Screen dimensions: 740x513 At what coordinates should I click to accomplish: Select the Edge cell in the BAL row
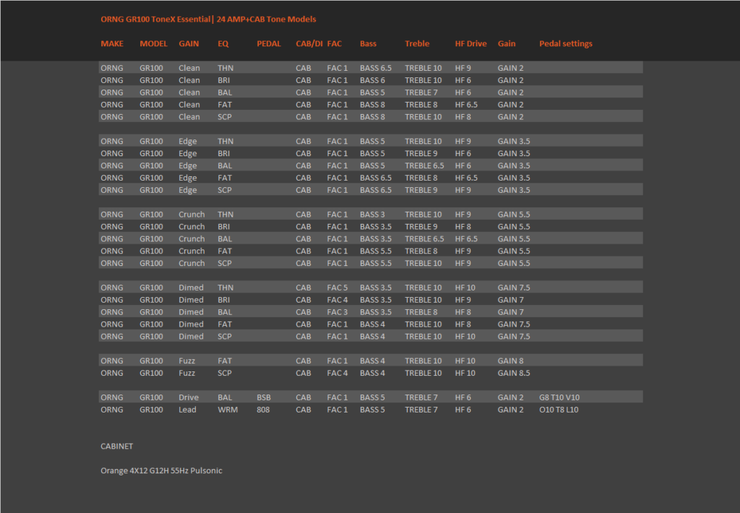point(188,165)
